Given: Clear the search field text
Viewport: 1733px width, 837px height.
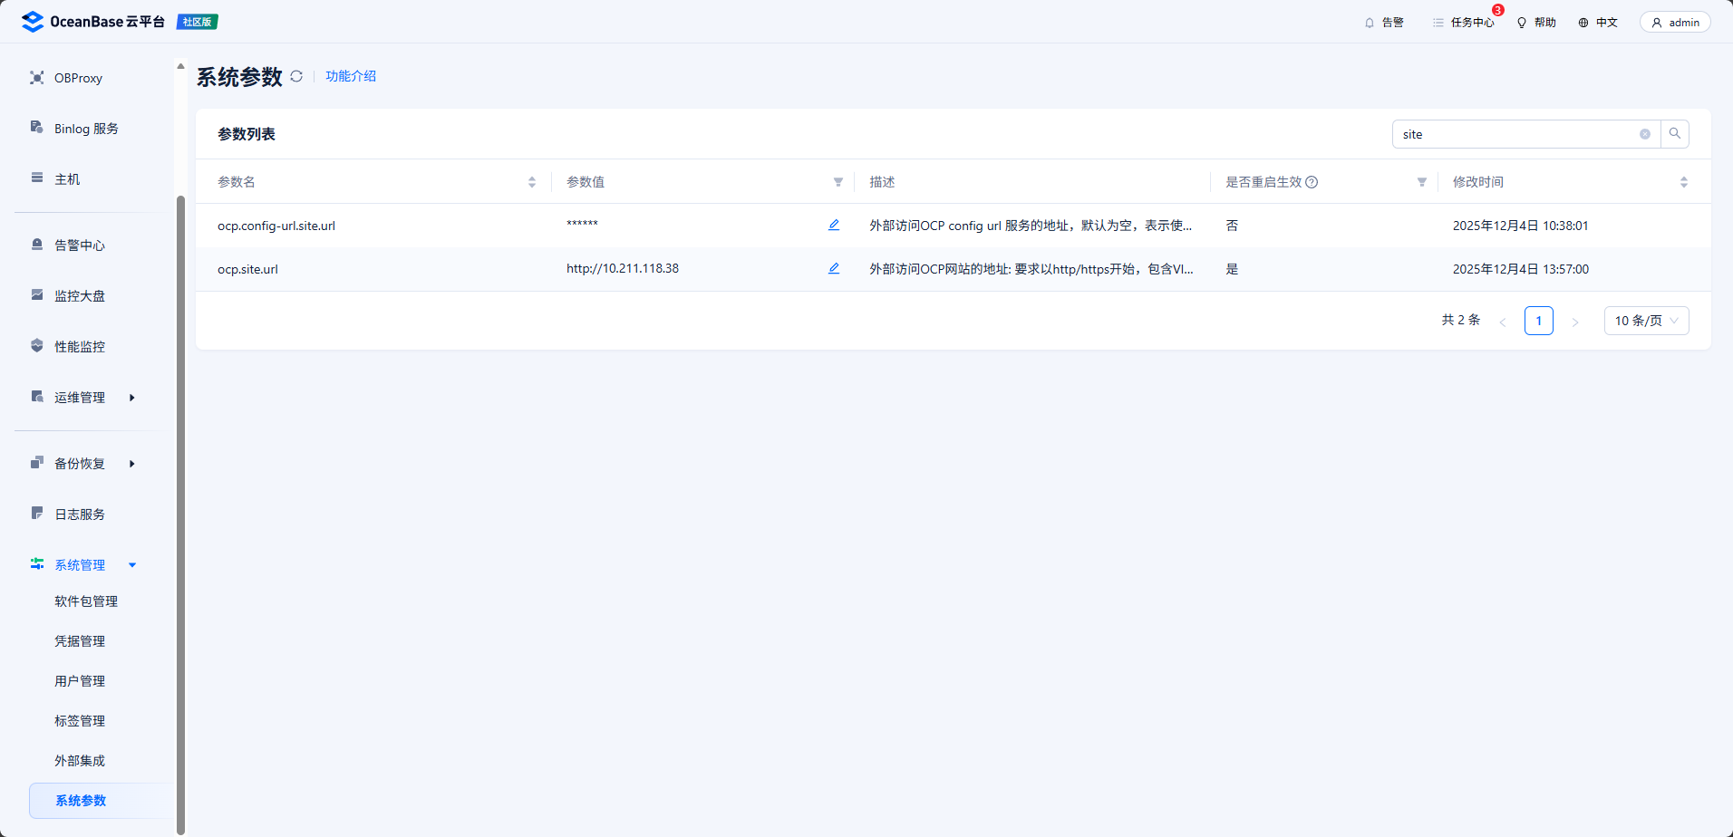Looking at the screenshot, I should pos(1644,134).
